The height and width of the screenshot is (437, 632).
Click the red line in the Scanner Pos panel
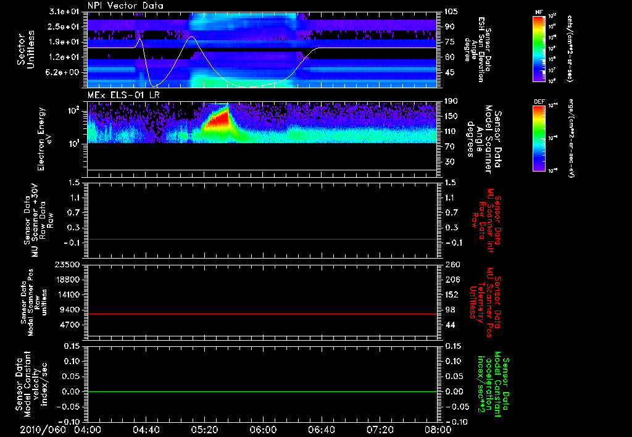pos(262,314)
